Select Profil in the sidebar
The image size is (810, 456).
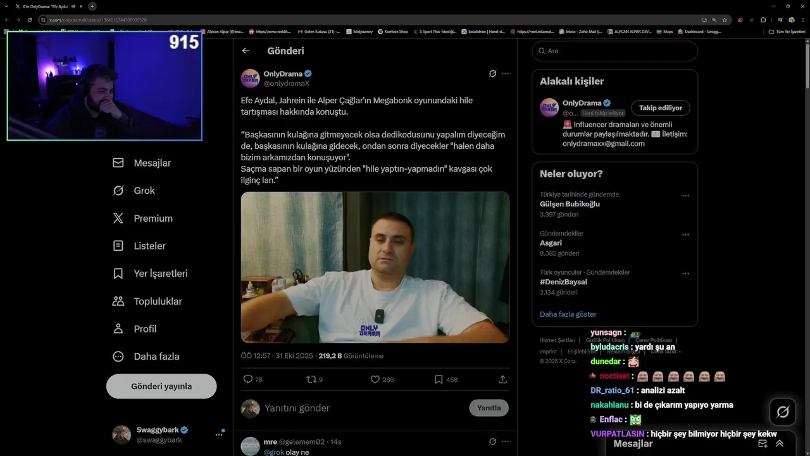tap(145, 329)
